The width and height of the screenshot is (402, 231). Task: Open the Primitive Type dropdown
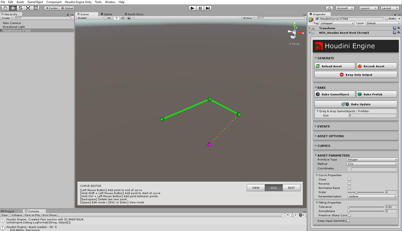372,159
